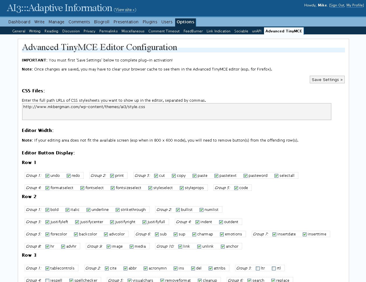Image resolution: width=366 pixels, height=282 pixels.
Task: Uncheck the unlink checkbox
Action: (199, 246)
